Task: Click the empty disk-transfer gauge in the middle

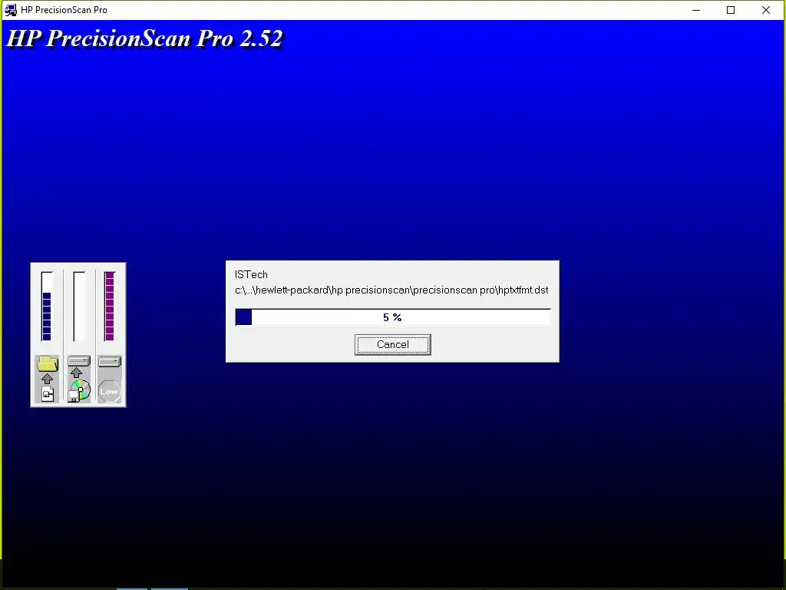Action: pyautogui.click(x=79, y=307)
